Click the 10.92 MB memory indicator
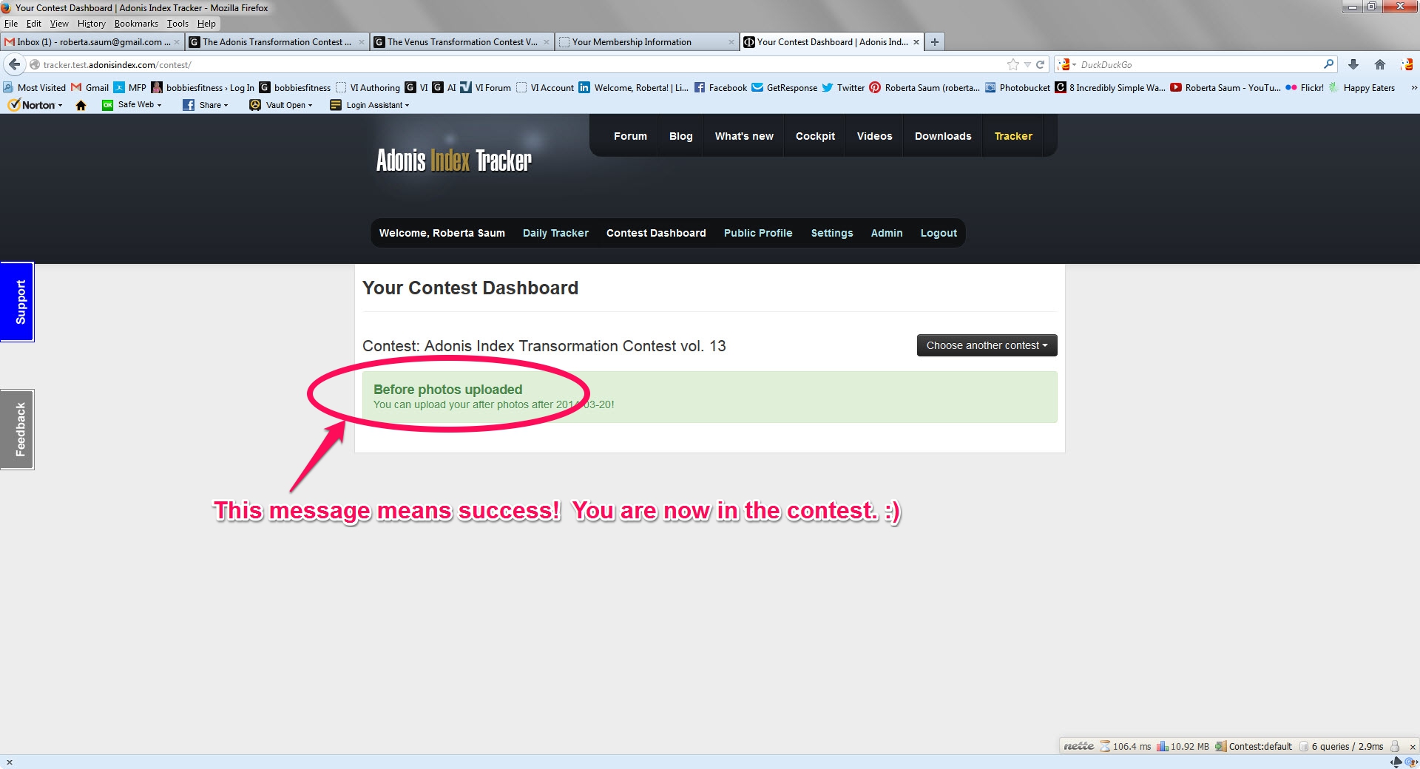Image resolution: width=1420 pixels, height=769 pixels. coord(1183,746)
